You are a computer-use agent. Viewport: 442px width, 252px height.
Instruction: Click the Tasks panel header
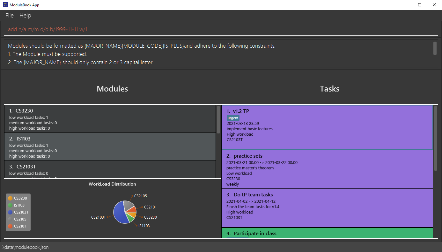pyautogui.click(x=330, y=89)
